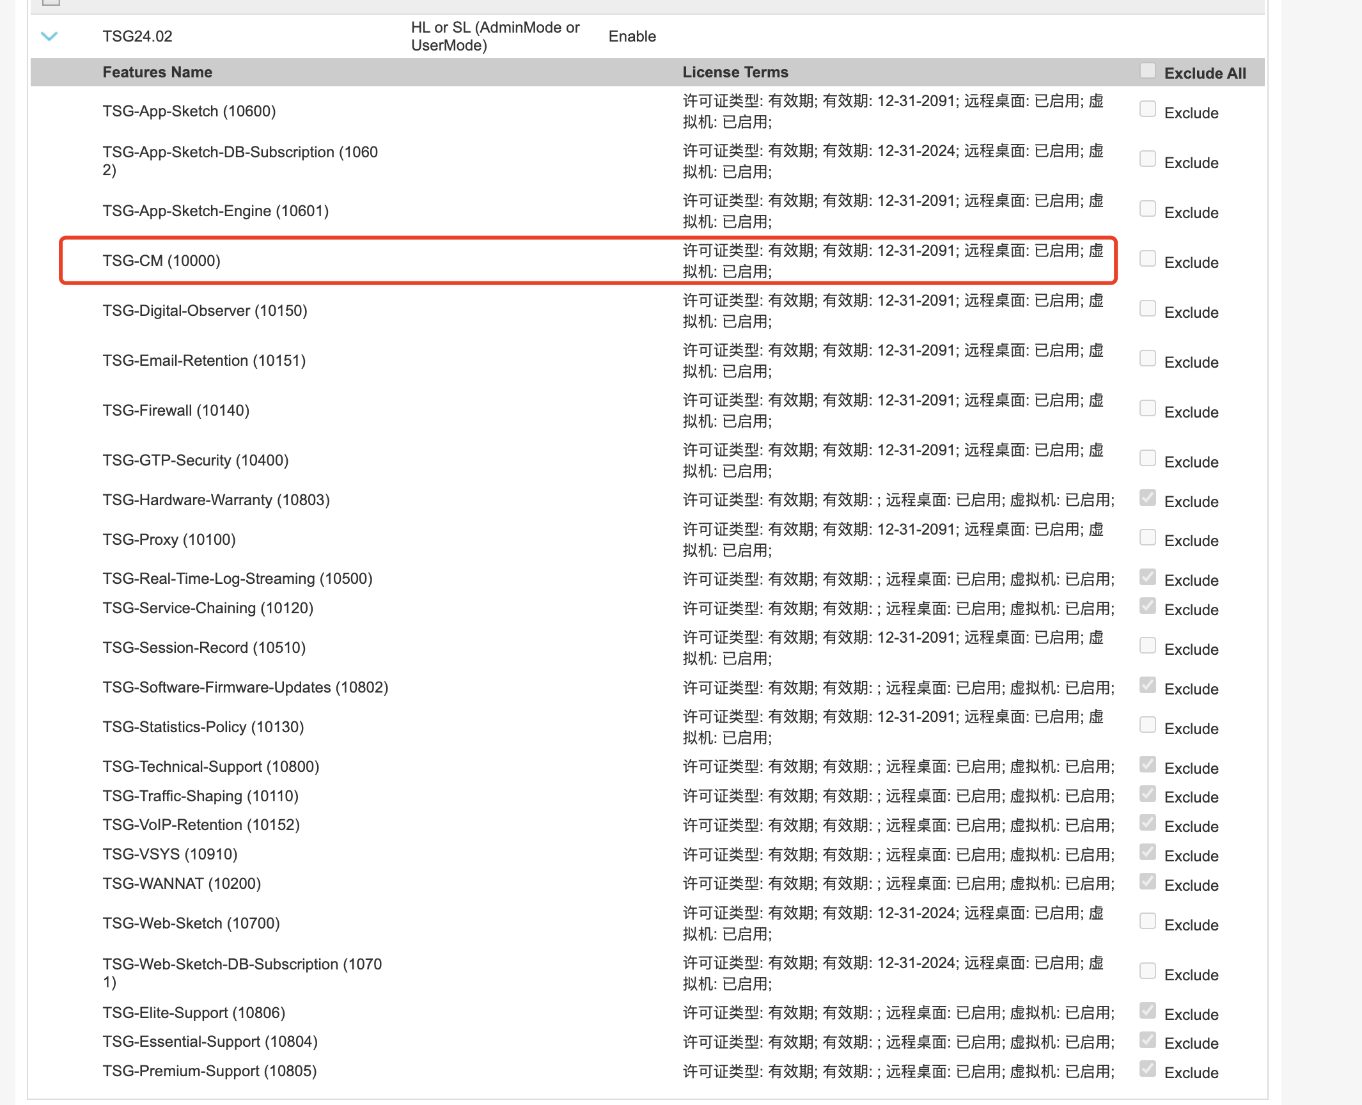Click the Features Name column header
This screenshot has height=1105, width=1362.
[157, 72]
